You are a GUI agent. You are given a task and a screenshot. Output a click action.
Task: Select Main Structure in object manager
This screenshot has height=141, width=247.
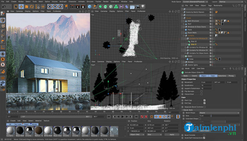point(193,21)
